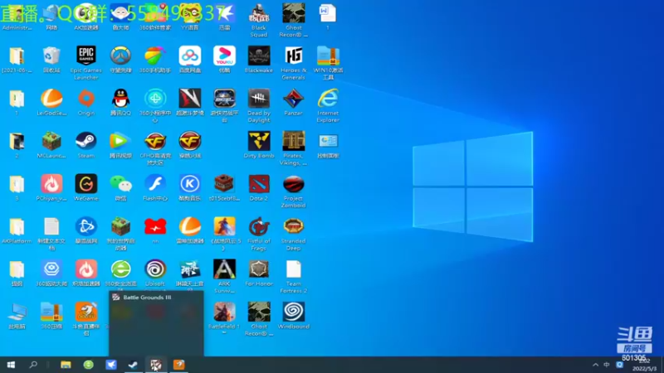664x373 pixels.
Task: Open the Flash Center icon
Action: coord(155,184)
